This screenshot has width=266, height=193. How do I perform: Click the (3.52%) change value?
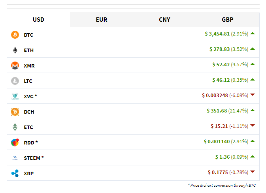pos(240,49)
